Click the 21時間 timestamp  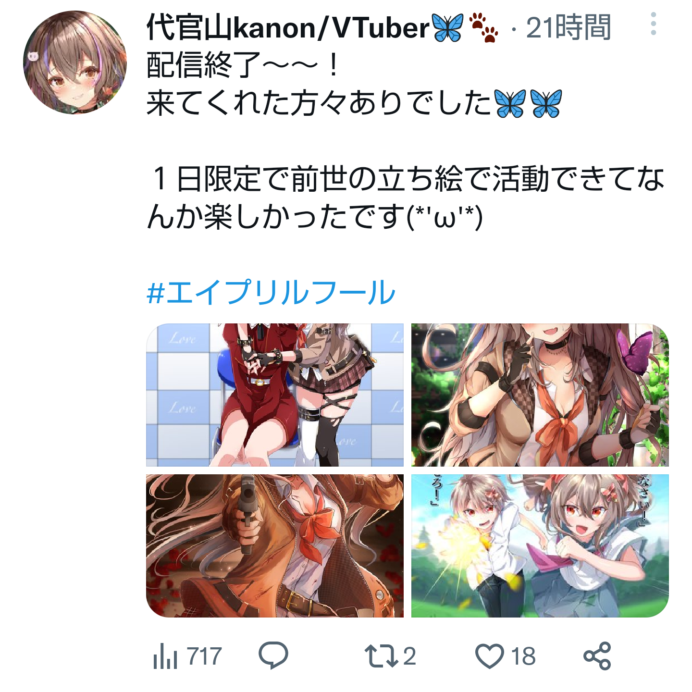568,27
